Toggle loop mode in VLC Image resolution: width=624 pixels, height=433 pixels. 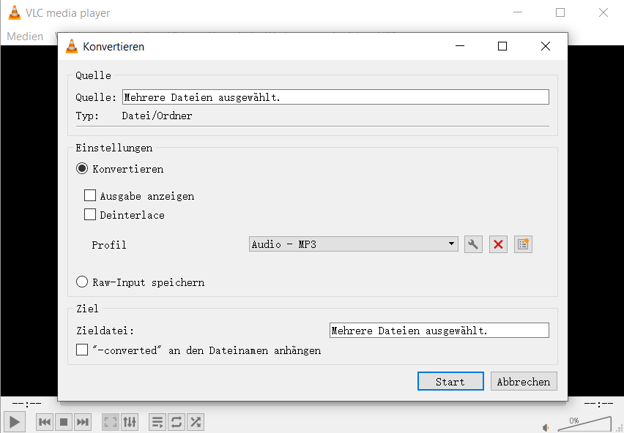point(177,422)
